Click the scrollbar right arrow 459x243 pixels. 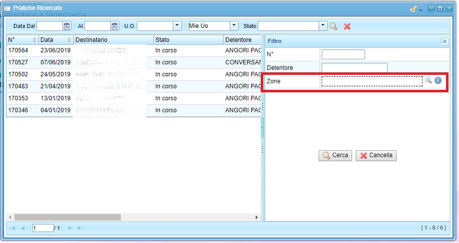pyautogui.click(x=256, y=217)
